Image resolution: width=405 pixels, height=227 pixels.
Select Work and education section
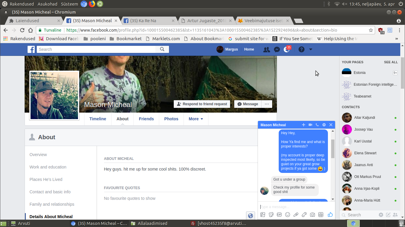tap(48, 167)
